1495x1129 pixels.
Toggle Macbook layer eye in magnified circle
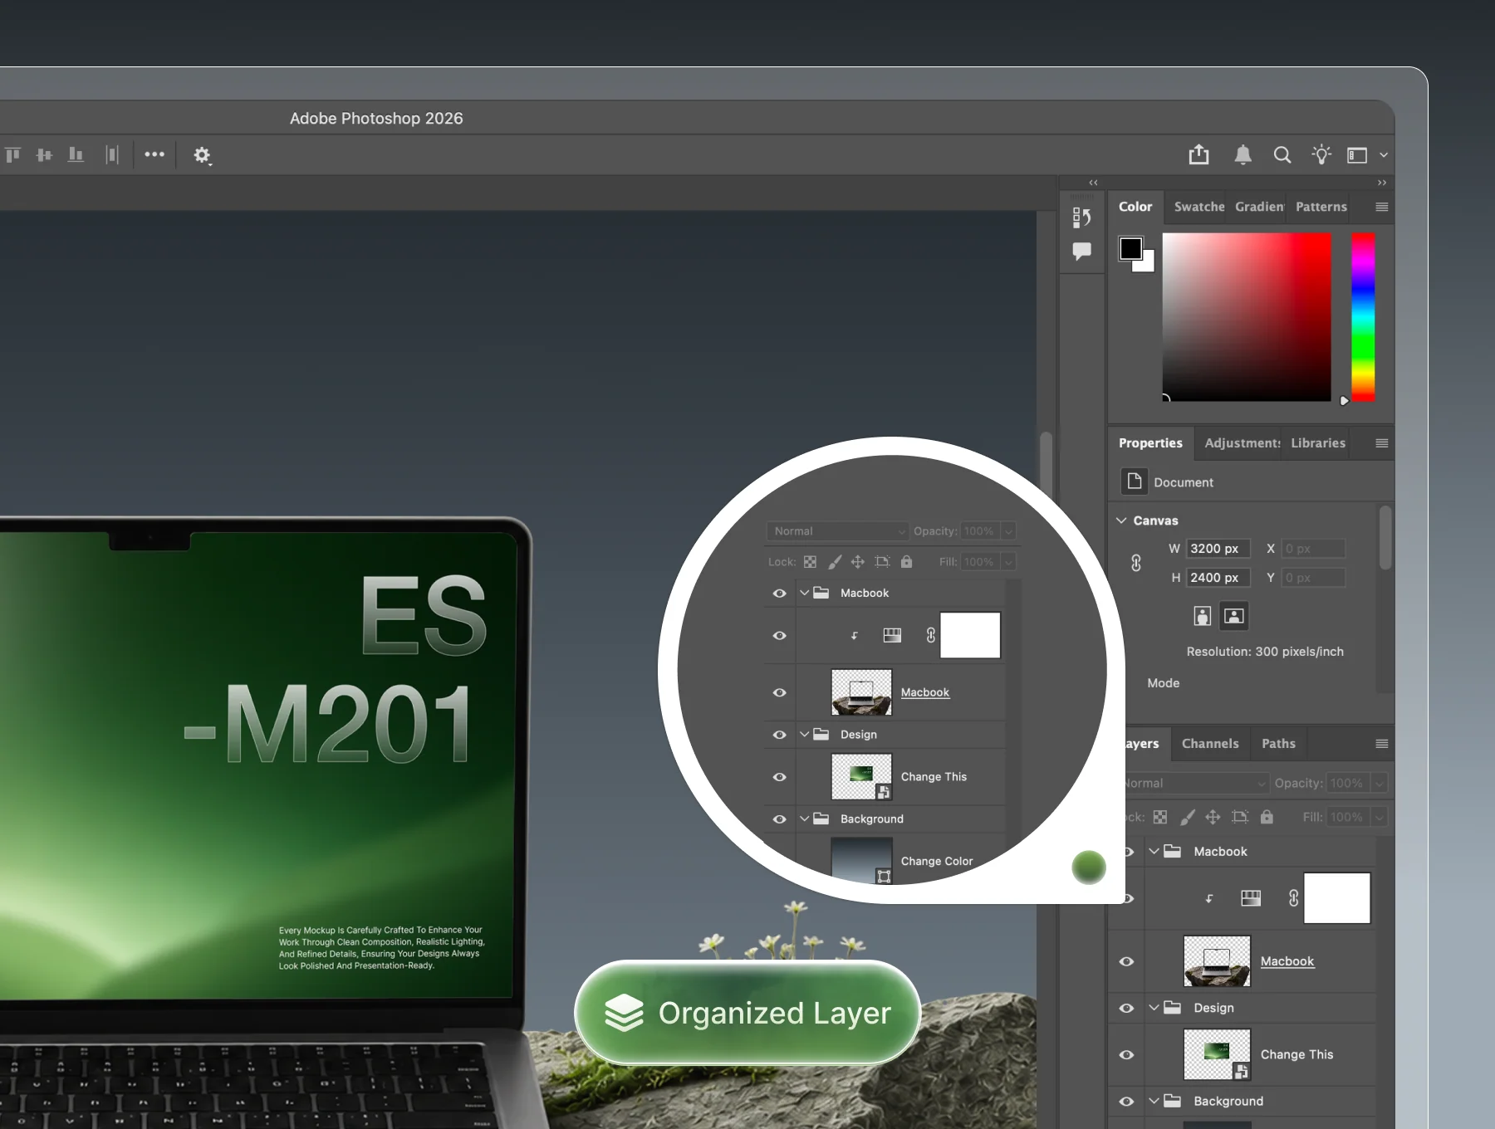coord(779,692)
